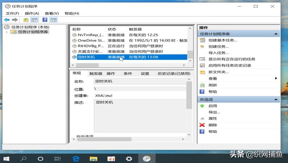Click the task list scroll down arrow
Viewport: 288px width, 163px height.
(190, 60)
